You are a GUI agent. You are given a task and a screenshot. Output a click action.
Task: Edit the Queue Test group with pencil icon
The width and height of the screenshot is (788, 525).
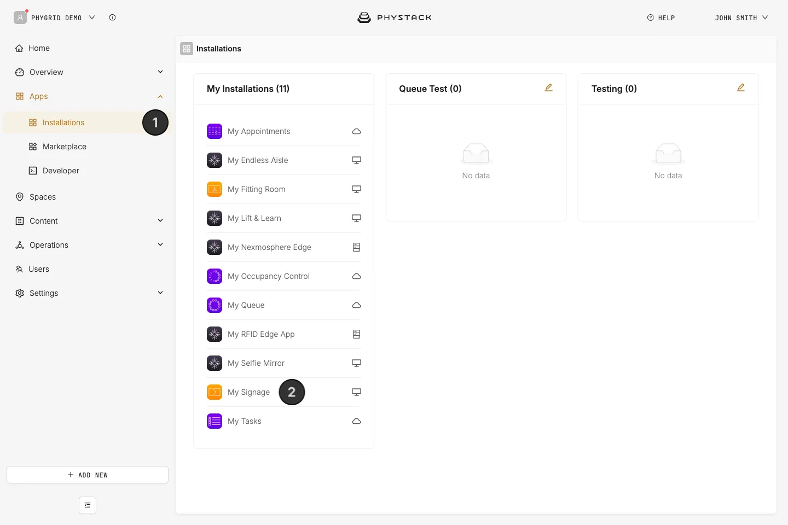click(548, 87)
